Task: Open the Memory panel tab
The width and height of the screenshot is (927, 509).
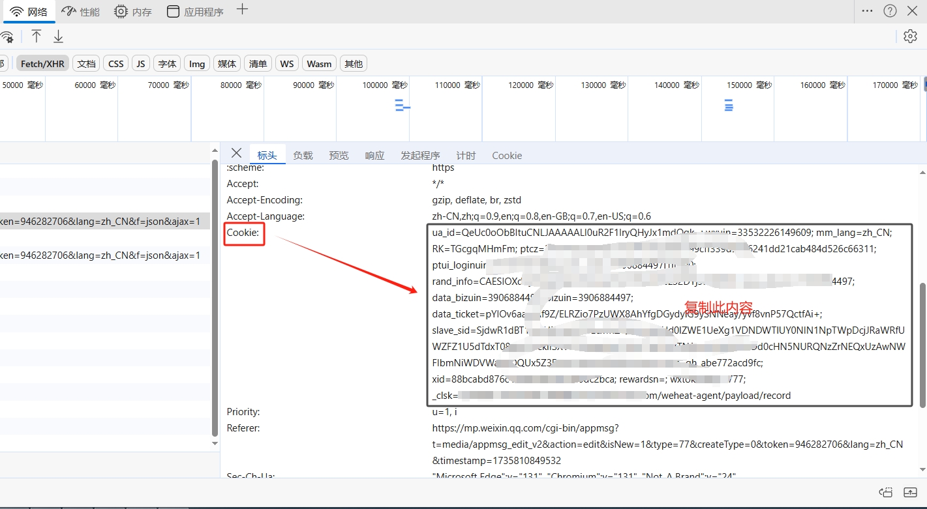Action: pos(132,12)
